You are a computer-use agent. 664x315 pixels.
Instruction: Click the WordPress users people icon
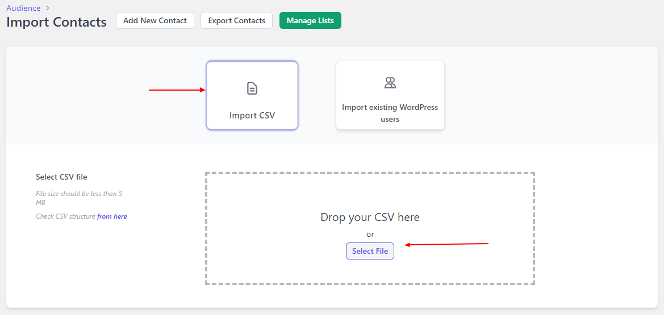click(390, 83)
